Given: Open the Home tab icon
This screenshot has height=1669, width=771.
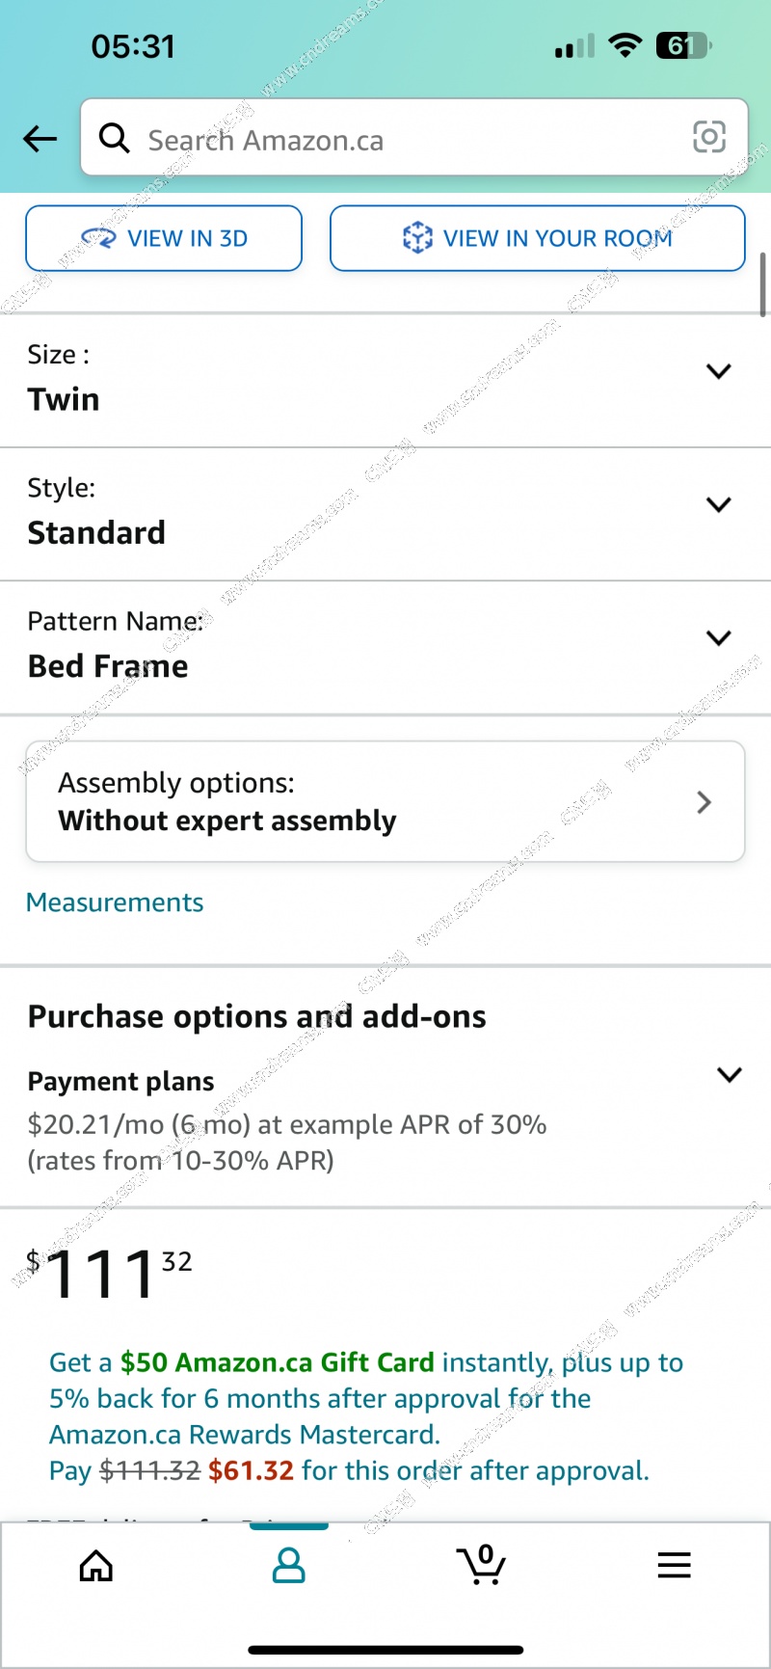Looking at the screenshot, I should click(x=96, y=1566).
